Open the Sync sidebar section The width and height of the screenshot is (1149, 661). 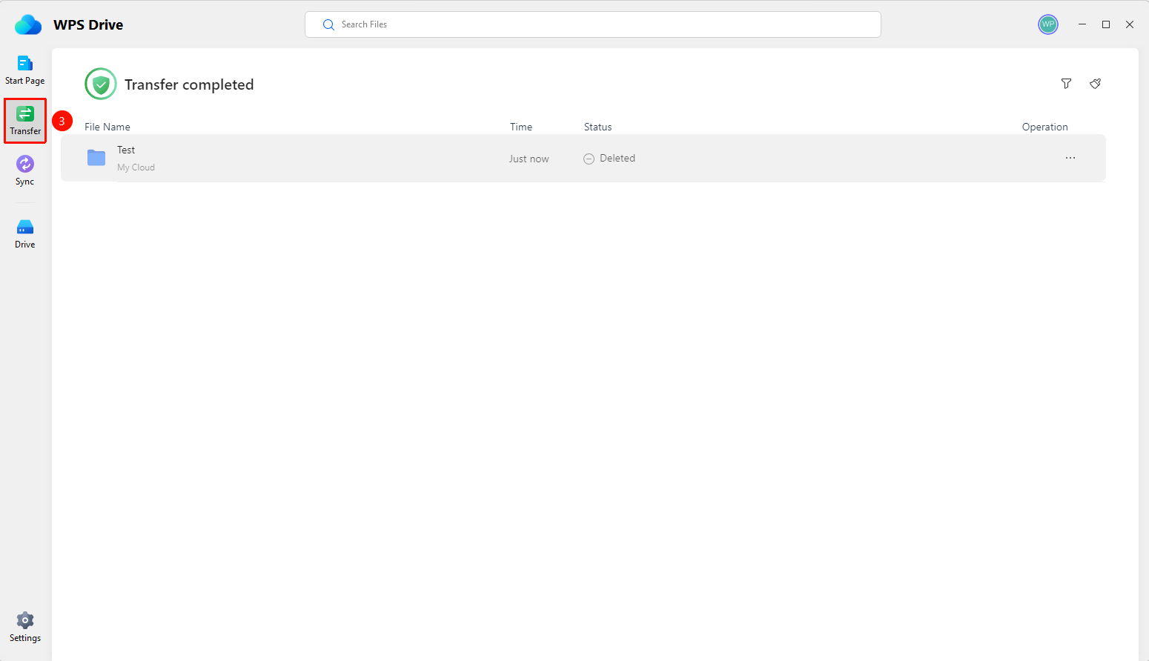coord(25,171)
